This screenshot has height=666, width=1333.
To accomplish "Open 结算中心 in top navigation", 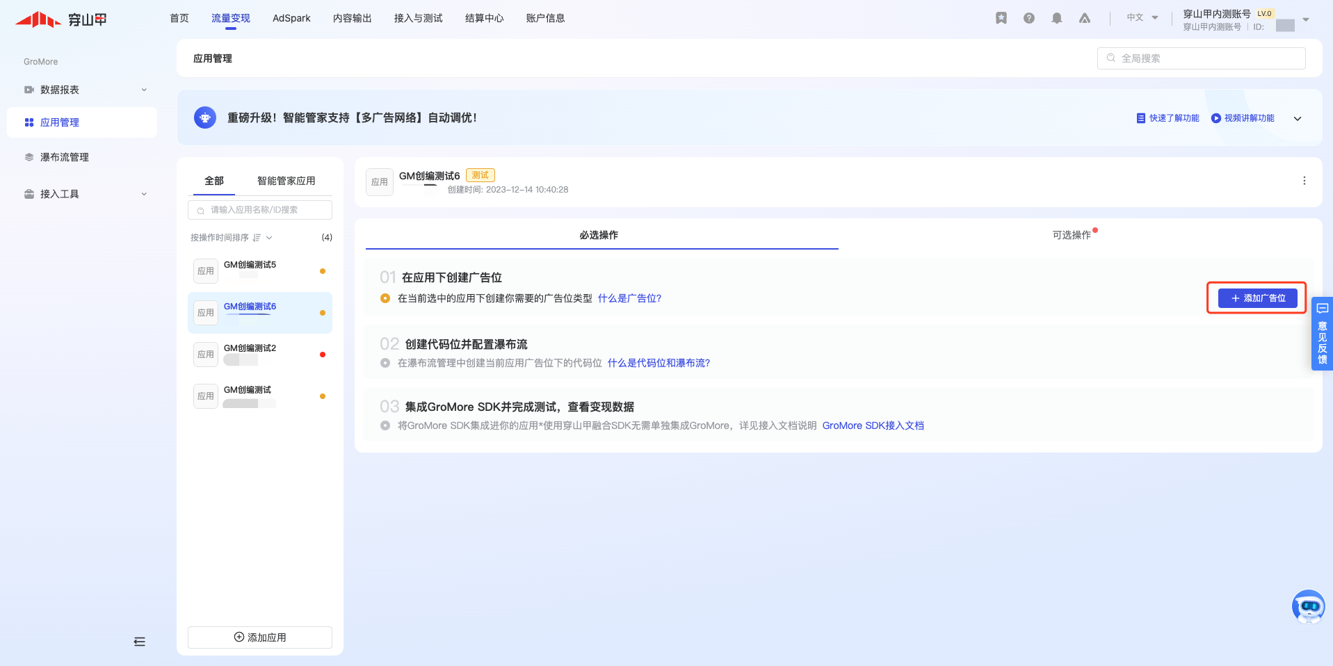I will [485, 18].
